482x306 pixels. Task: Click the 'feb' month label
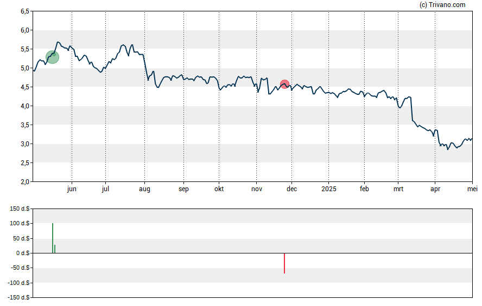click(364, 189)
